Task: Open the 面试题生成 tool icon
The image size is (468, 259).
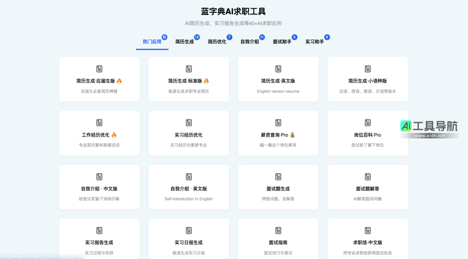Action: [x=278, y=176]
